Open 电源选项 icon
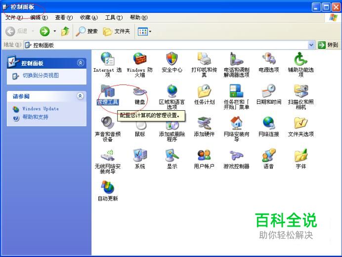342x257 pixels. click(269, 59)
